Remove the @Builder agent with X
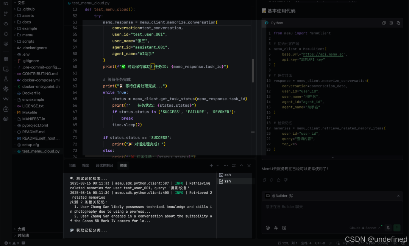The image size is (409, 246). (398, 196)
